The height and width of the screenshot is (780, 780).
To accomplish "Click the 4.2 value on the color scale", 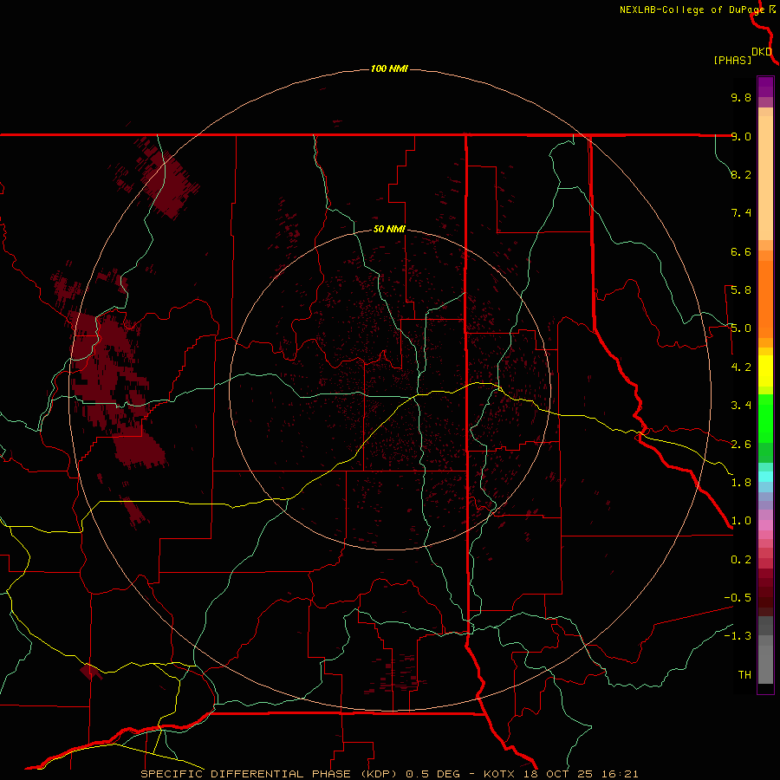I will click(x=741, y=367).
